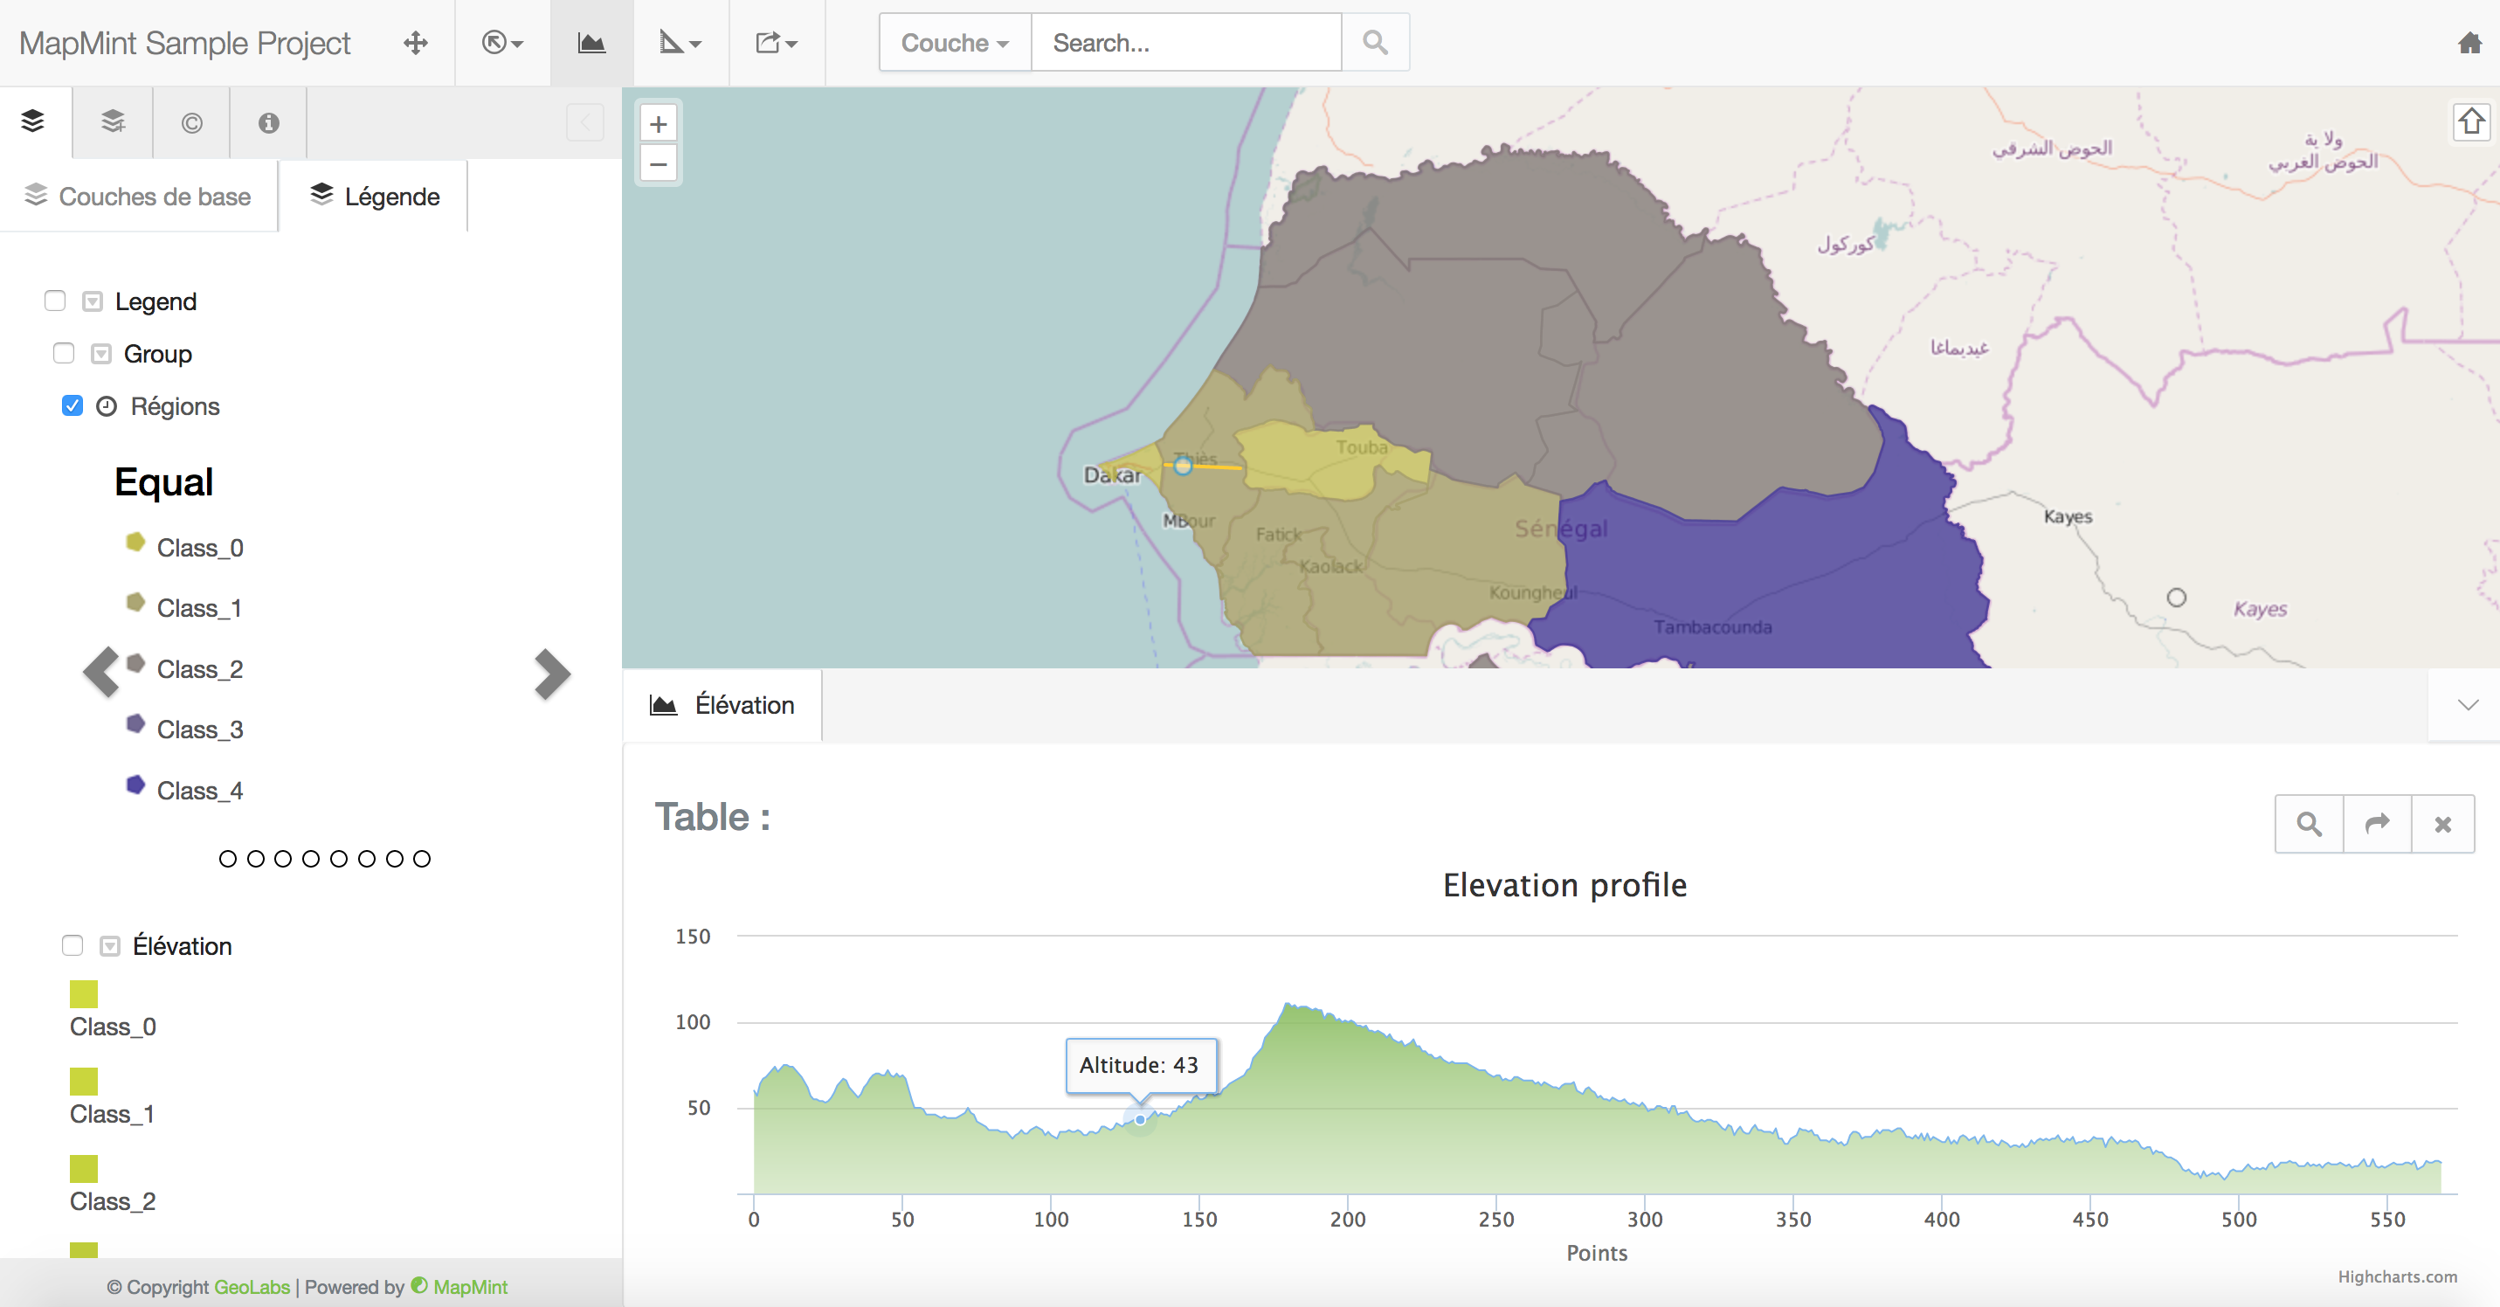Open the info panel icon in the sidebar
Image resolution: width=2500 pixels, height=1307 pixels.
268,122
